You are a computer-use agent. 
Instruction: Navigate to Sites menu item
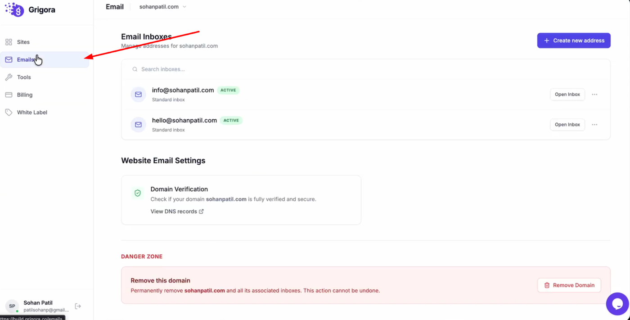point(23,42)
